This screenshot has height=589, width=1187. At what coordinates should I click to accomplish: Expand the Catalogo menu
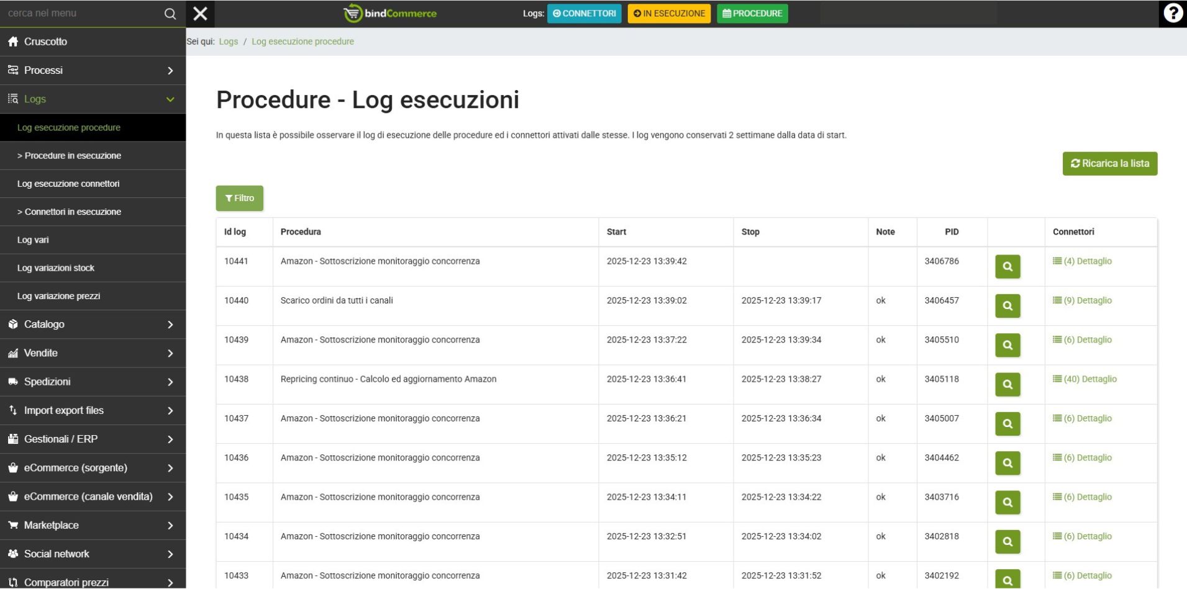[x=93, y=325]
